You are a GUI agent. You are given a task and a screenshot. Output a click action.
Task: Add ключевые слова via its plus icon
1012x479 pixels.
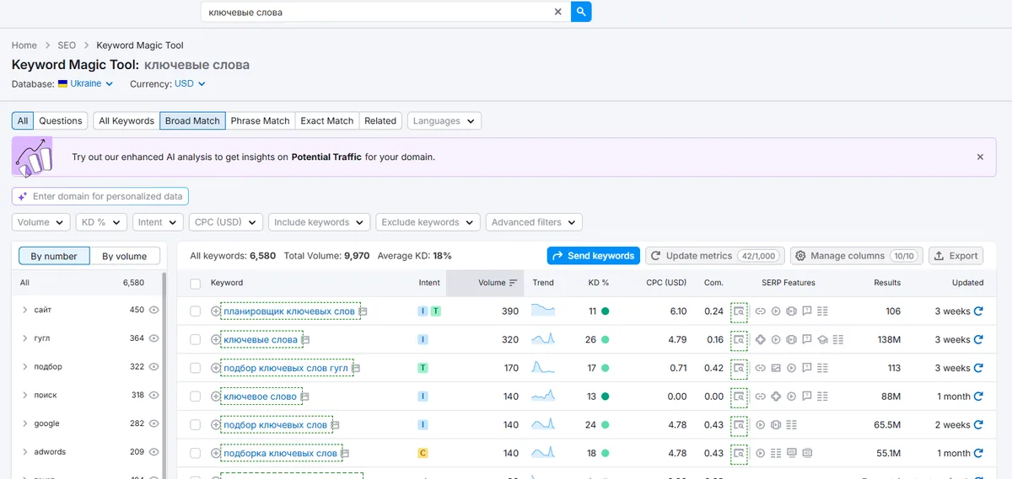tap(216, 340)
